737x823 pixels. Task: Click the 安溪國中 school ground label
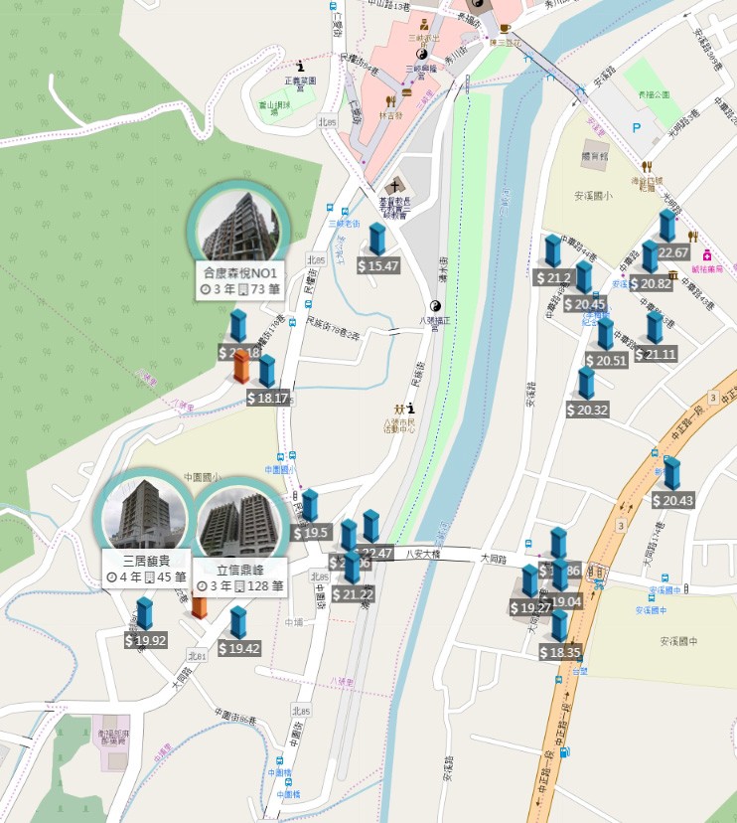678,641
